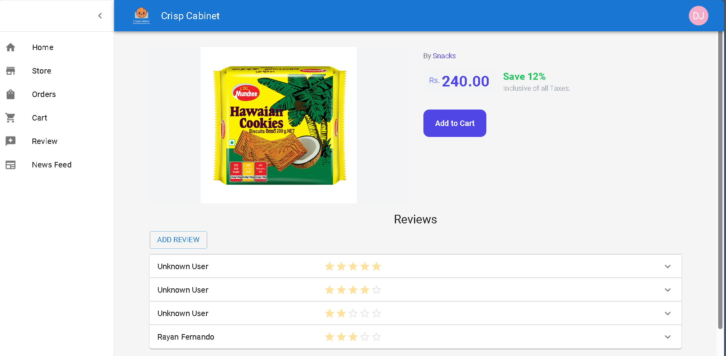Expand the first Unknown User review
Viewport: 726px width, 356px height.
667,266
